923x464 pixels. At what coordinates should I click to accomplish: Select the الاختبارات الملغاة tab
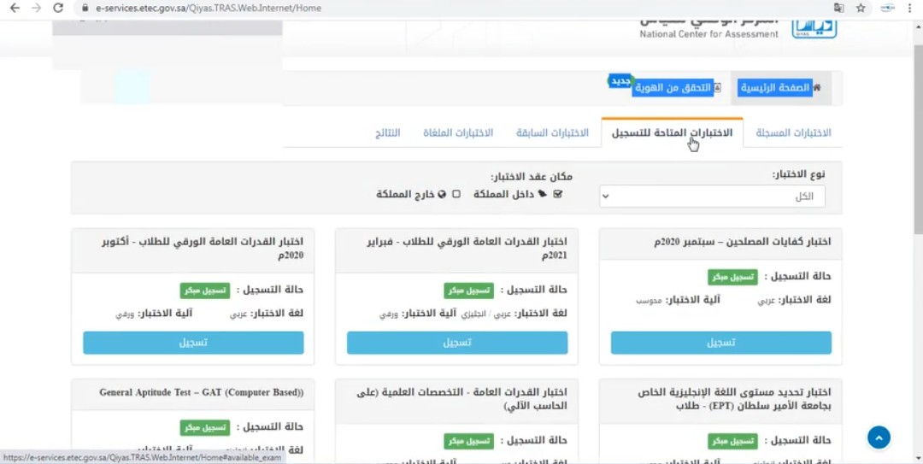click(458, 133)
